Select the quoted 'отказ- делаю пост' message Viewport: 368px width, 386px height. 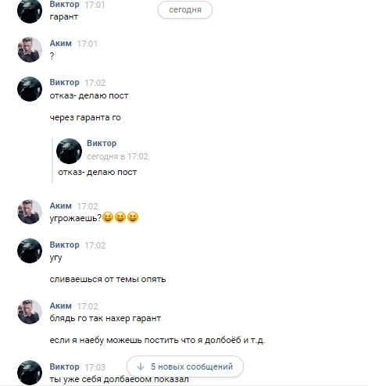coord(98,173)
